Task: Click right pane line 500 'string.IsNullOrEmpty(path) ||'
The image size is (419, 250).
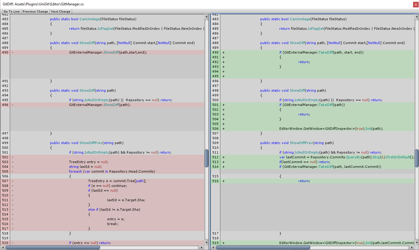Action: pos(331,100)
